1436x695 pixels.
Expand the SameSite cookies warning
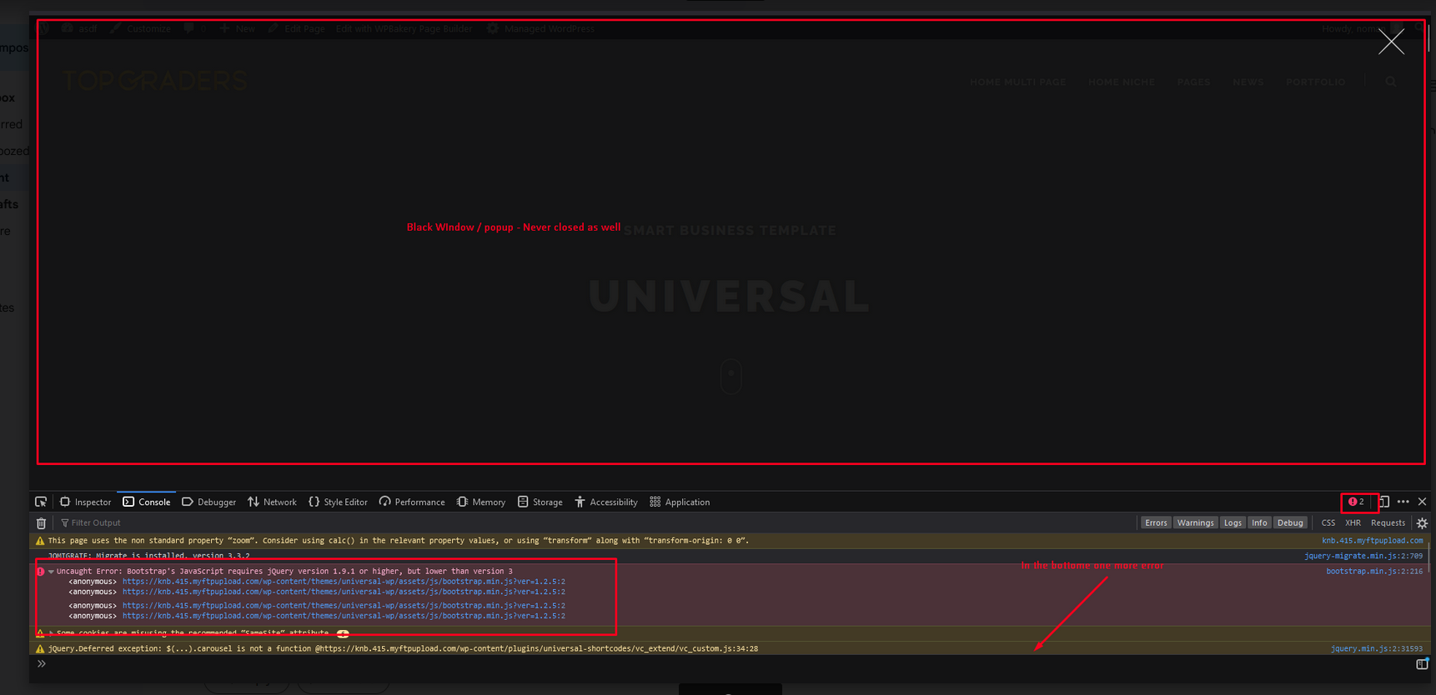(x=51, y=633)
